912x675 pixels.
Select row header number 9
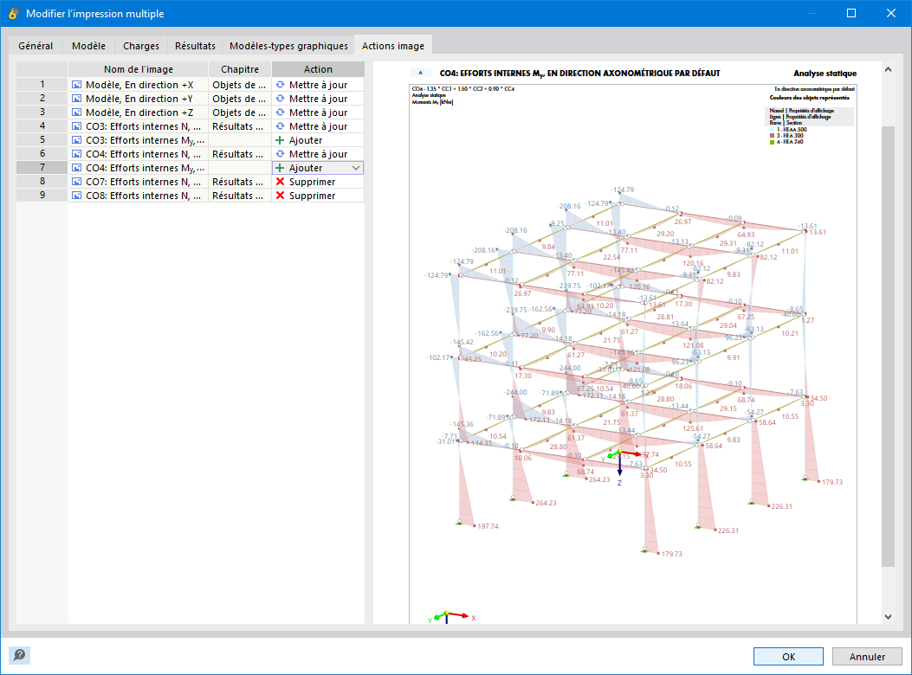click(42, 196)
